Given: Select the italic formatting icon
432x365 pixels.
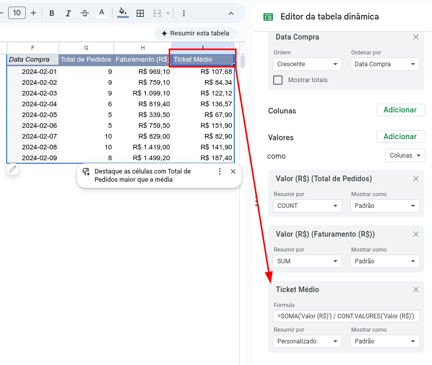Looking at the screenshot, I should click(68, 13).
